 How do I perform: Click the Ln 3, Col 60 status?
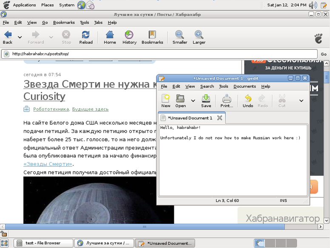point(227,201)
